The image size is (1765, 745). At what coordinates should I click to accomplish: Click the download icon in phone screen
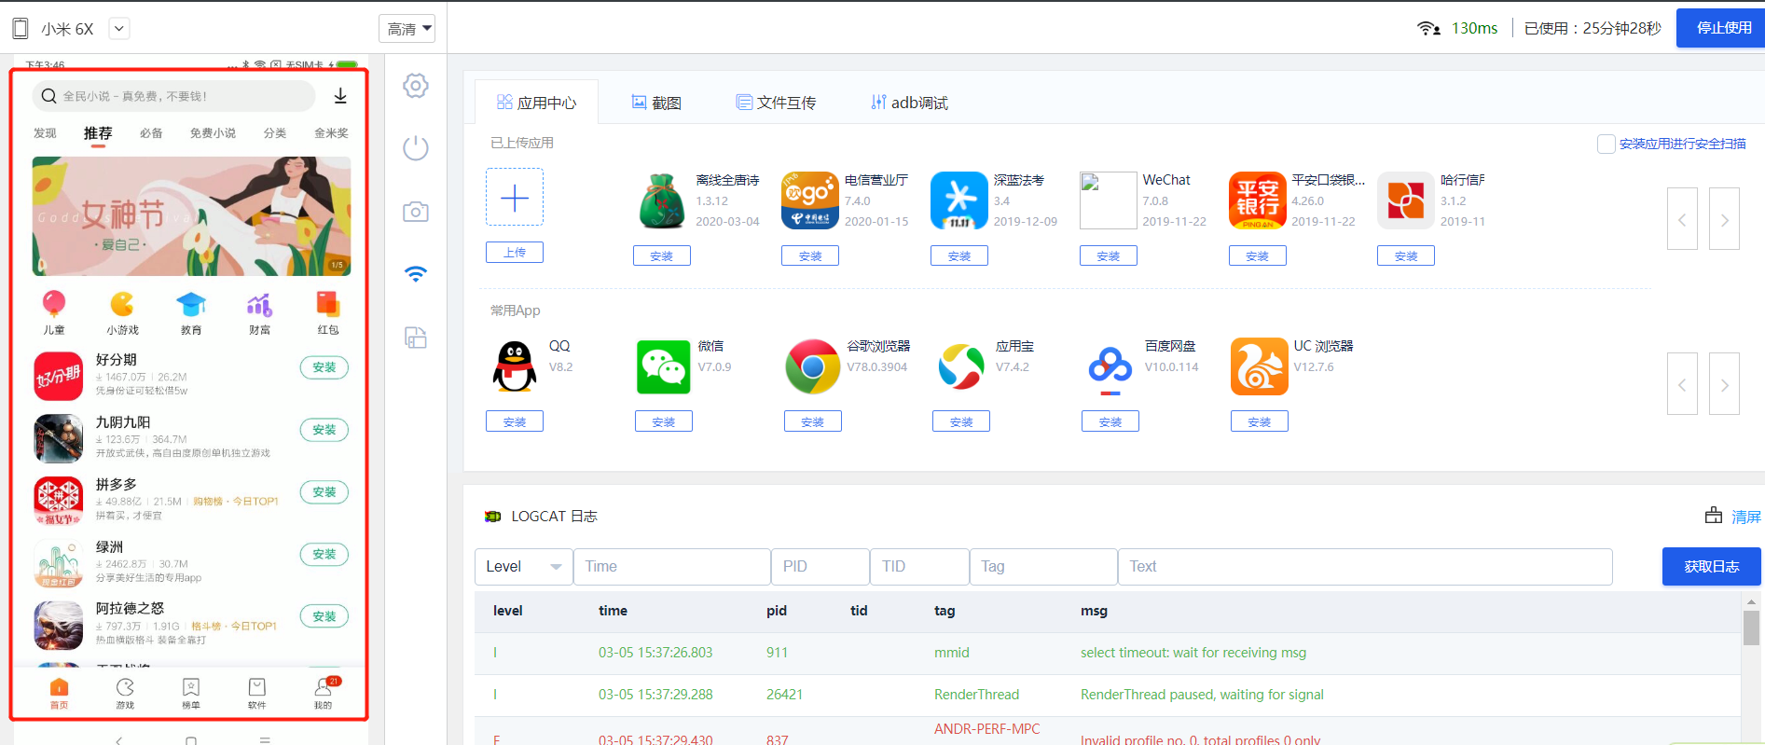pos(340,95)
